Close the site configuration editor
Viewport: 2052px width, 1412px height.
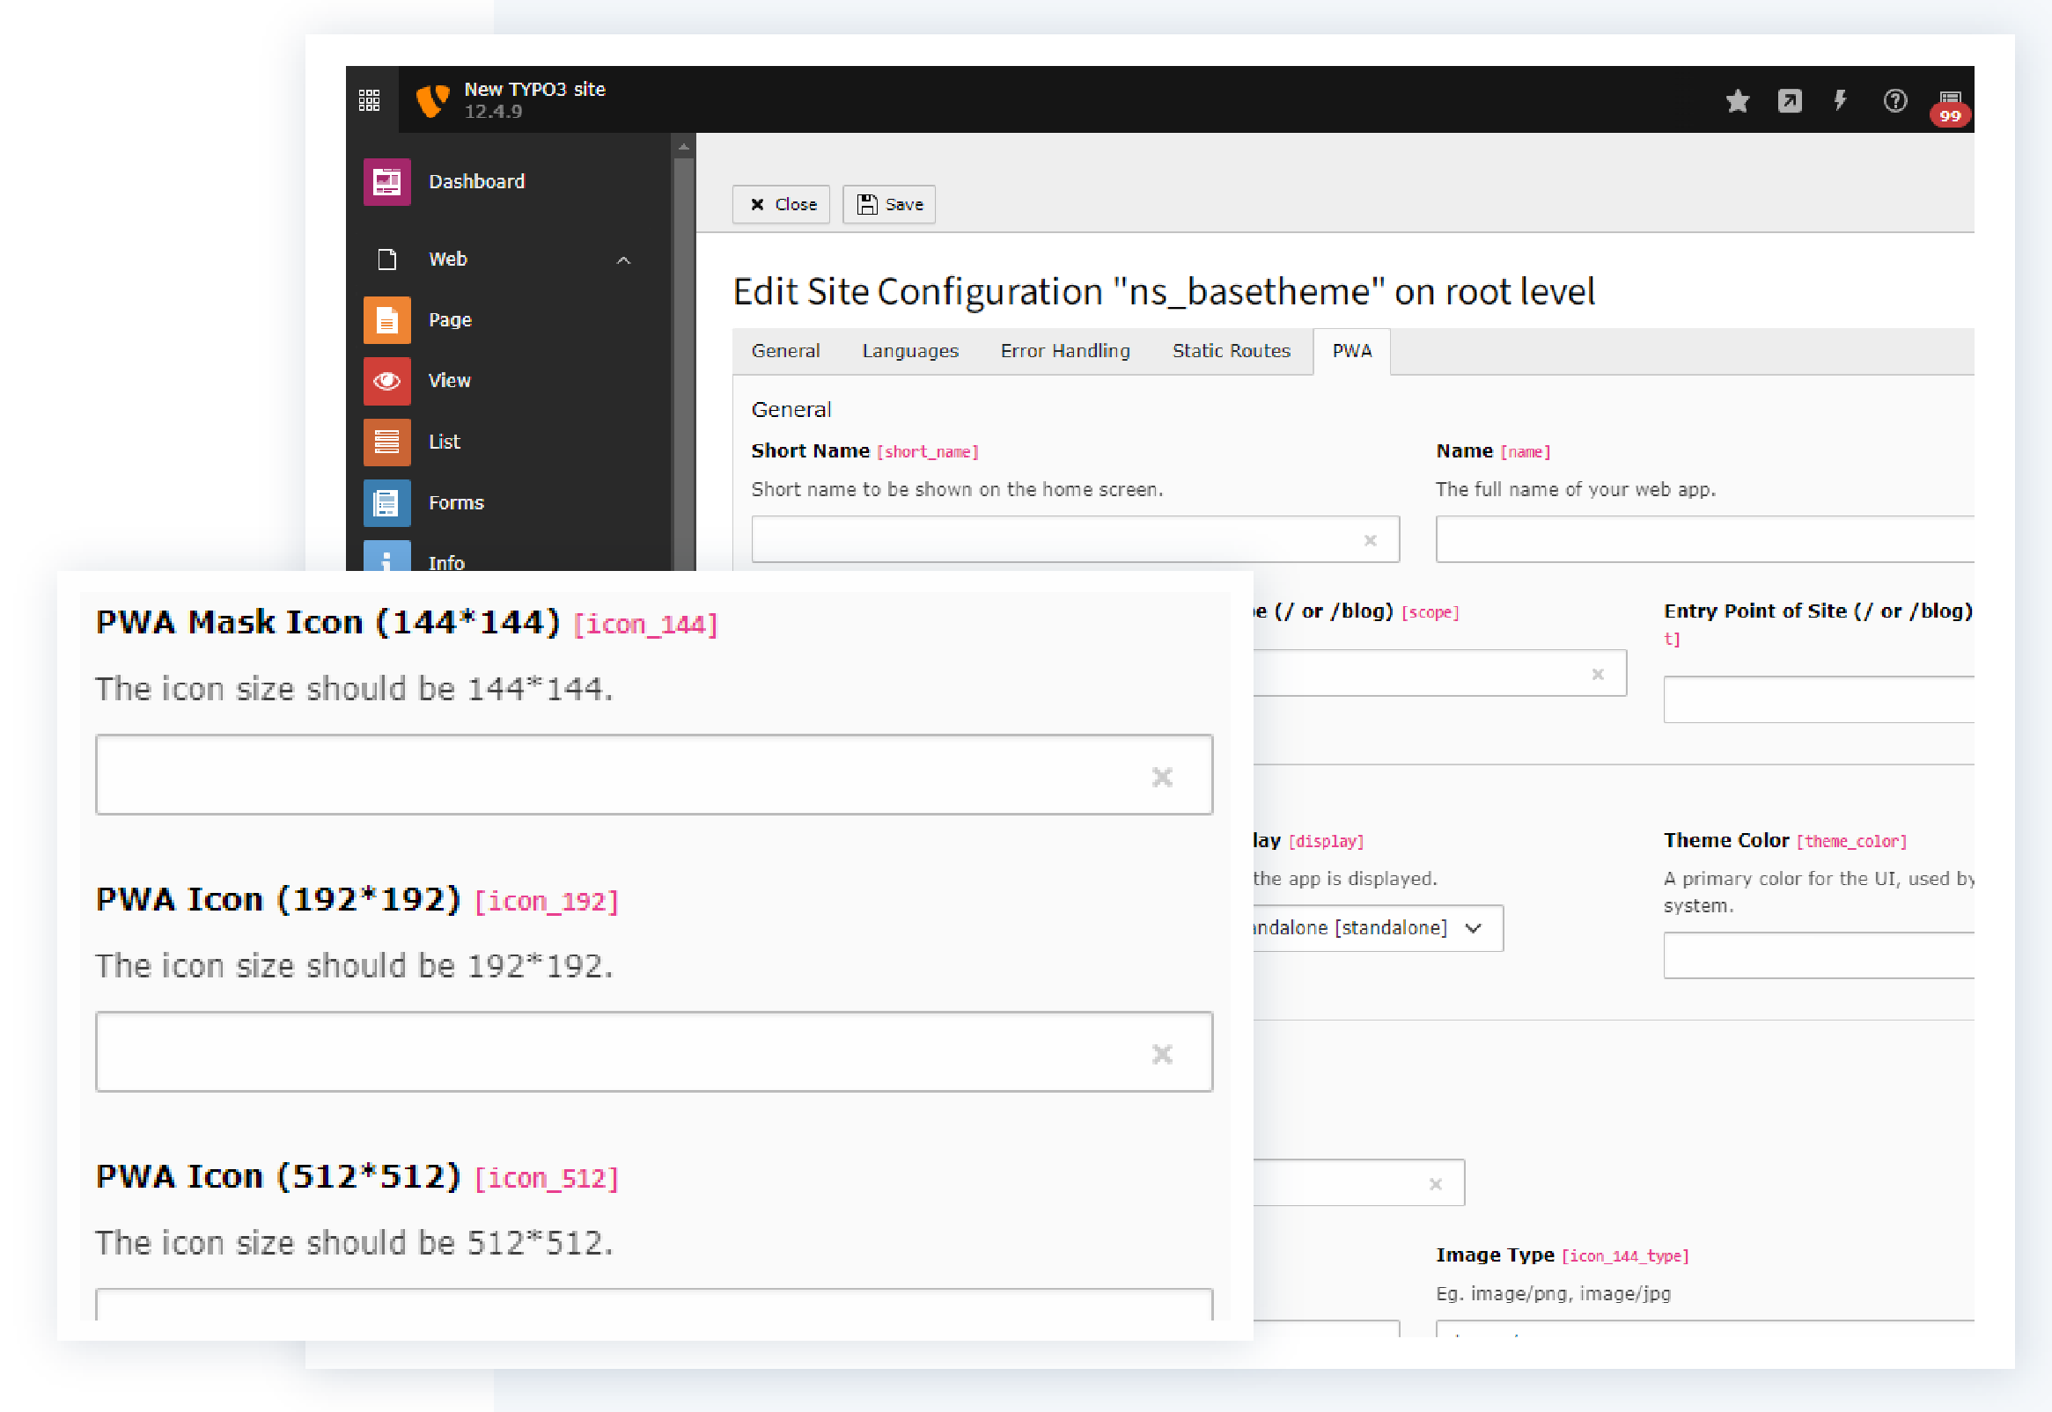tap(780, 203)
